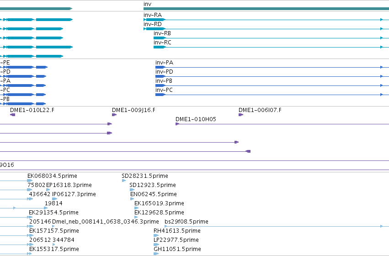Click the inv-RD transcript label
The width and height of the screenshot is (389, 256).
coord(153,24)
